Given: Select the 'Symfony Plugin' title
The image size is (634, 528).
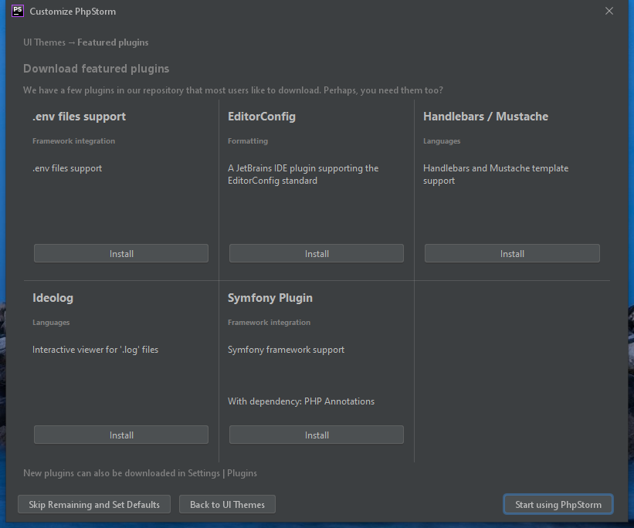Looking at the screenshot, I should [270, 298].
